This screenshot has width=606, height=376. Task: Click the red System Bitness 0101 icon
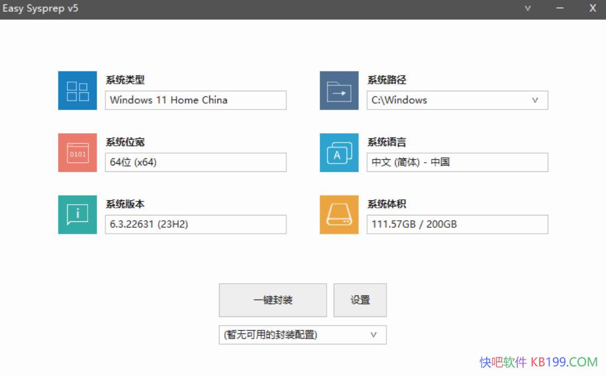(x=77, y=153)
